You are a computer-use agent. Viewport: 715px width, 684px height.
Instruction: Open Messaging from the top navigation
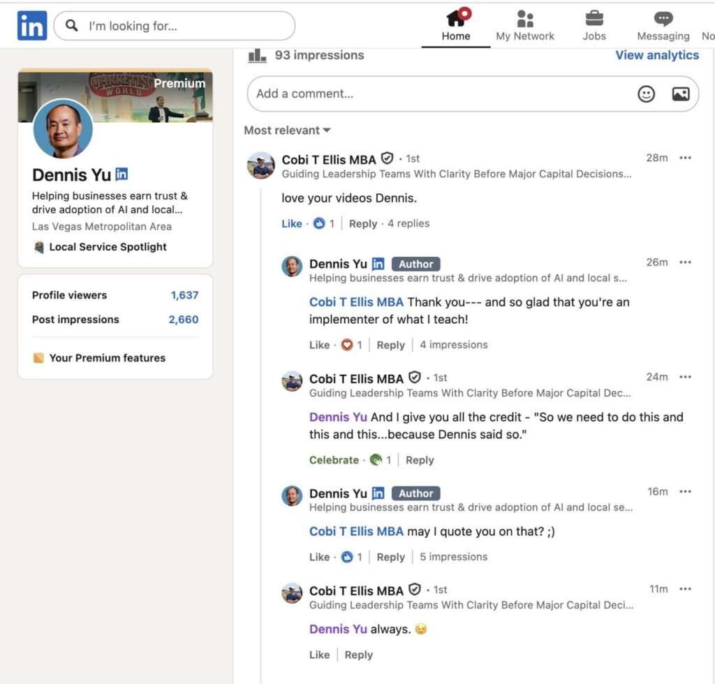pyautogui.click(x=663, y=26)
